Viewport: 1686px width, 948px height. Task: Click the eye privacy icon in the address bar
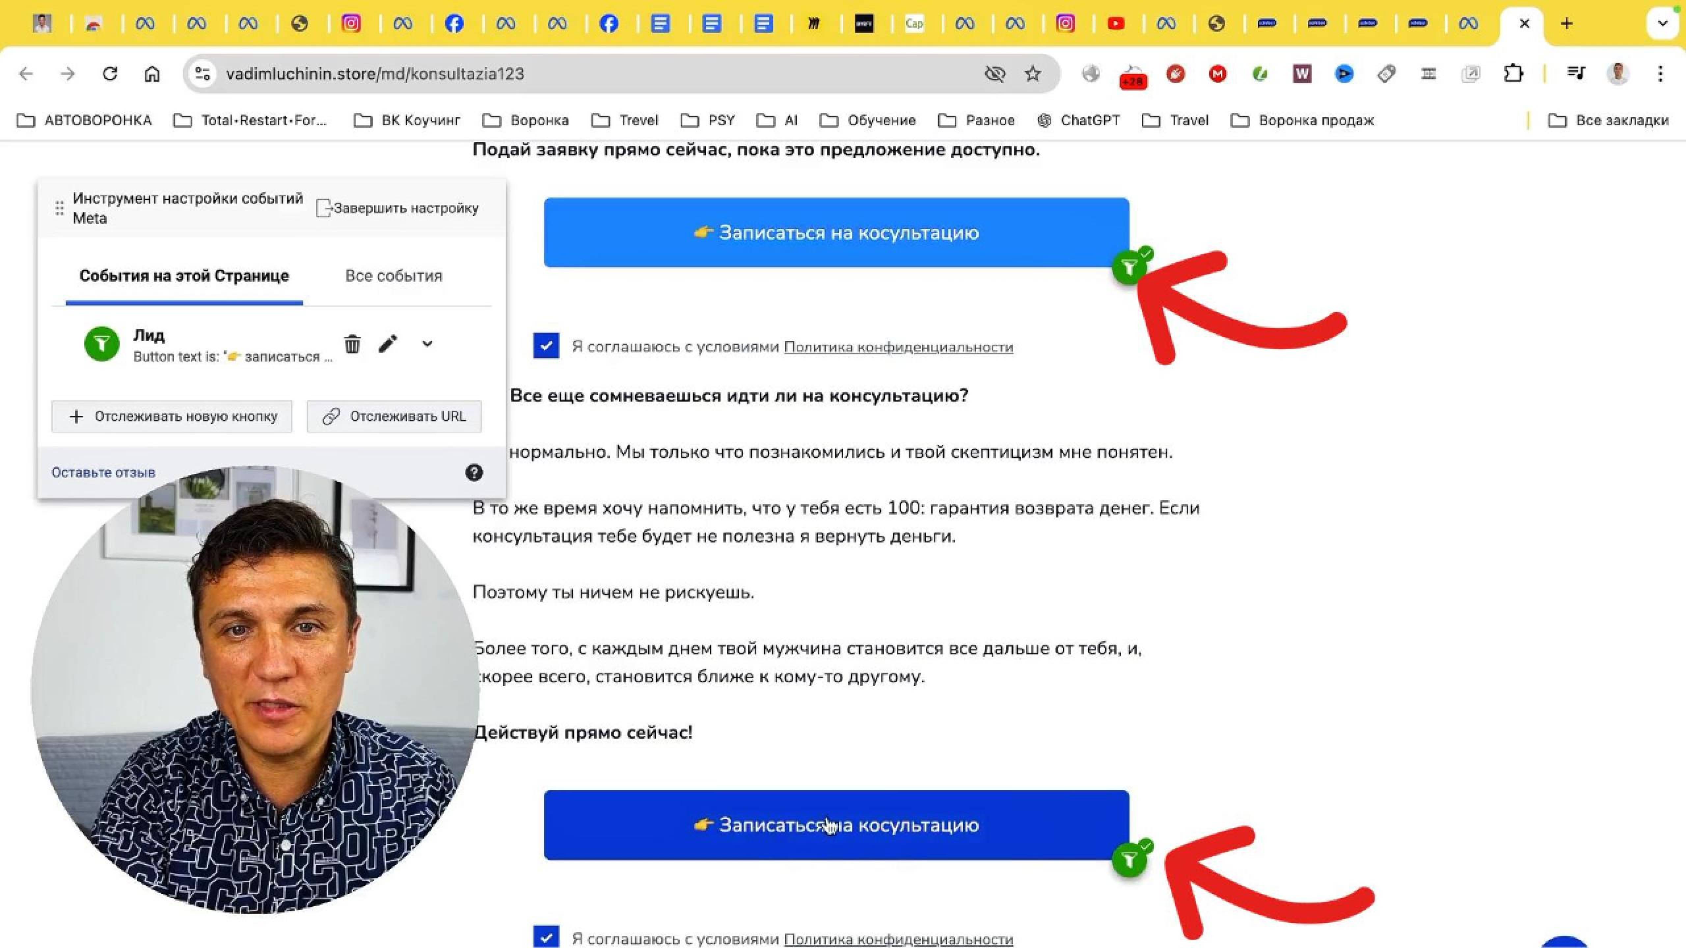coord(995,74)
